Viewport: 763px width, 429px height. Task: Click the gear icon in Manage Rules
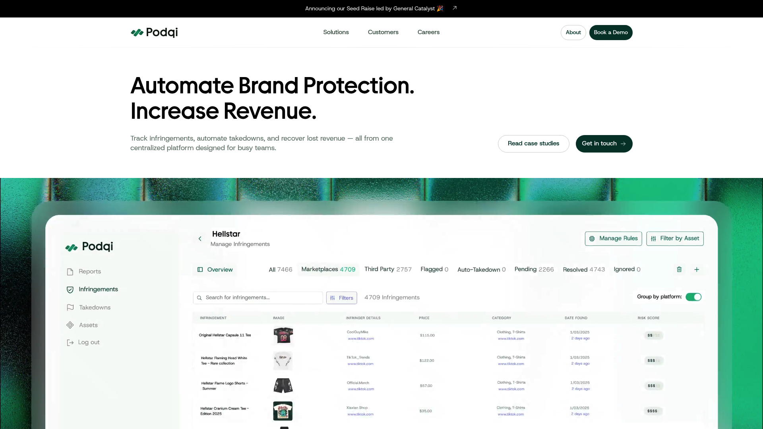pyautogui.click(x=592, y=239)
